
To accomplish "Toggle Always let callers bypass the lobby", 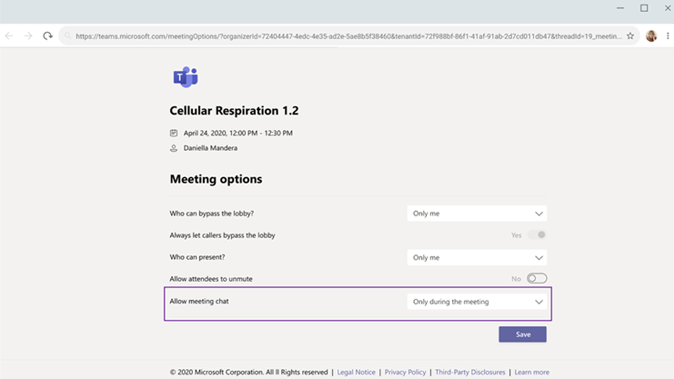I will (537, 235).
